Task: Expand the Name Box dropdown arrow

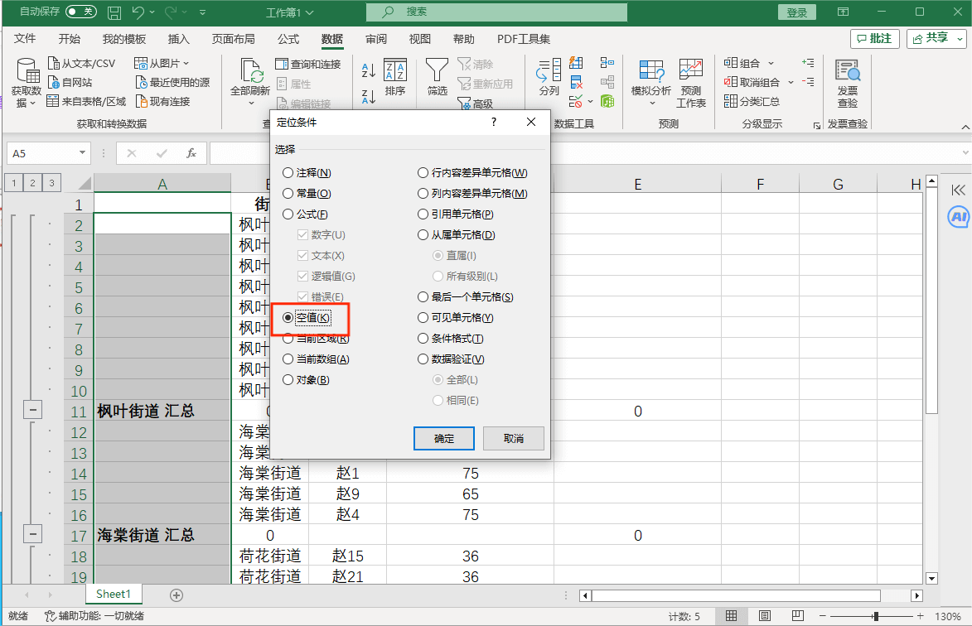Action: click(82, 153)
